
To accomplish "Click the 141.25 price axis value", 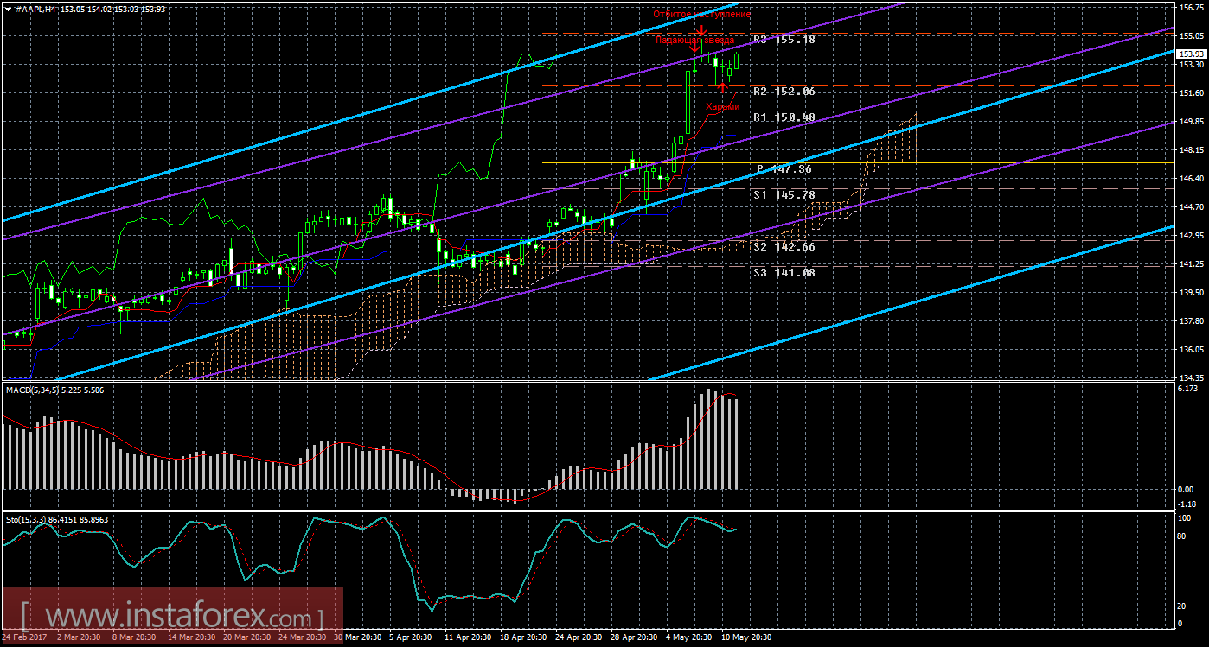I will [x=1192, y=264].
